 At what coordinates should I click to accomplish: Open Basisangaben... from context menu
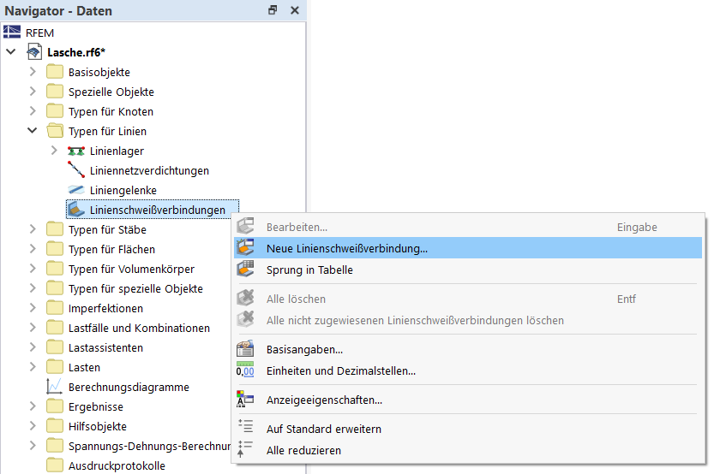coord(468,349)
